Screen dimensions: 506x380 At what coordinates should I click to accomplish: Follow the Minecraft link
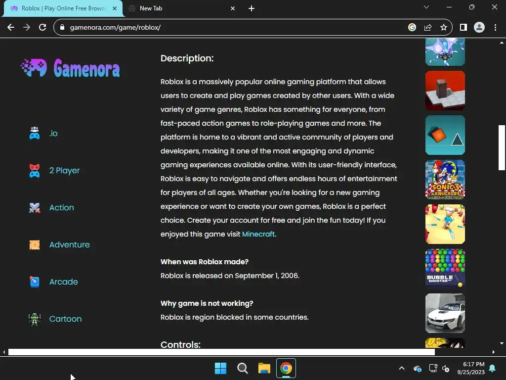coord(258,234)
